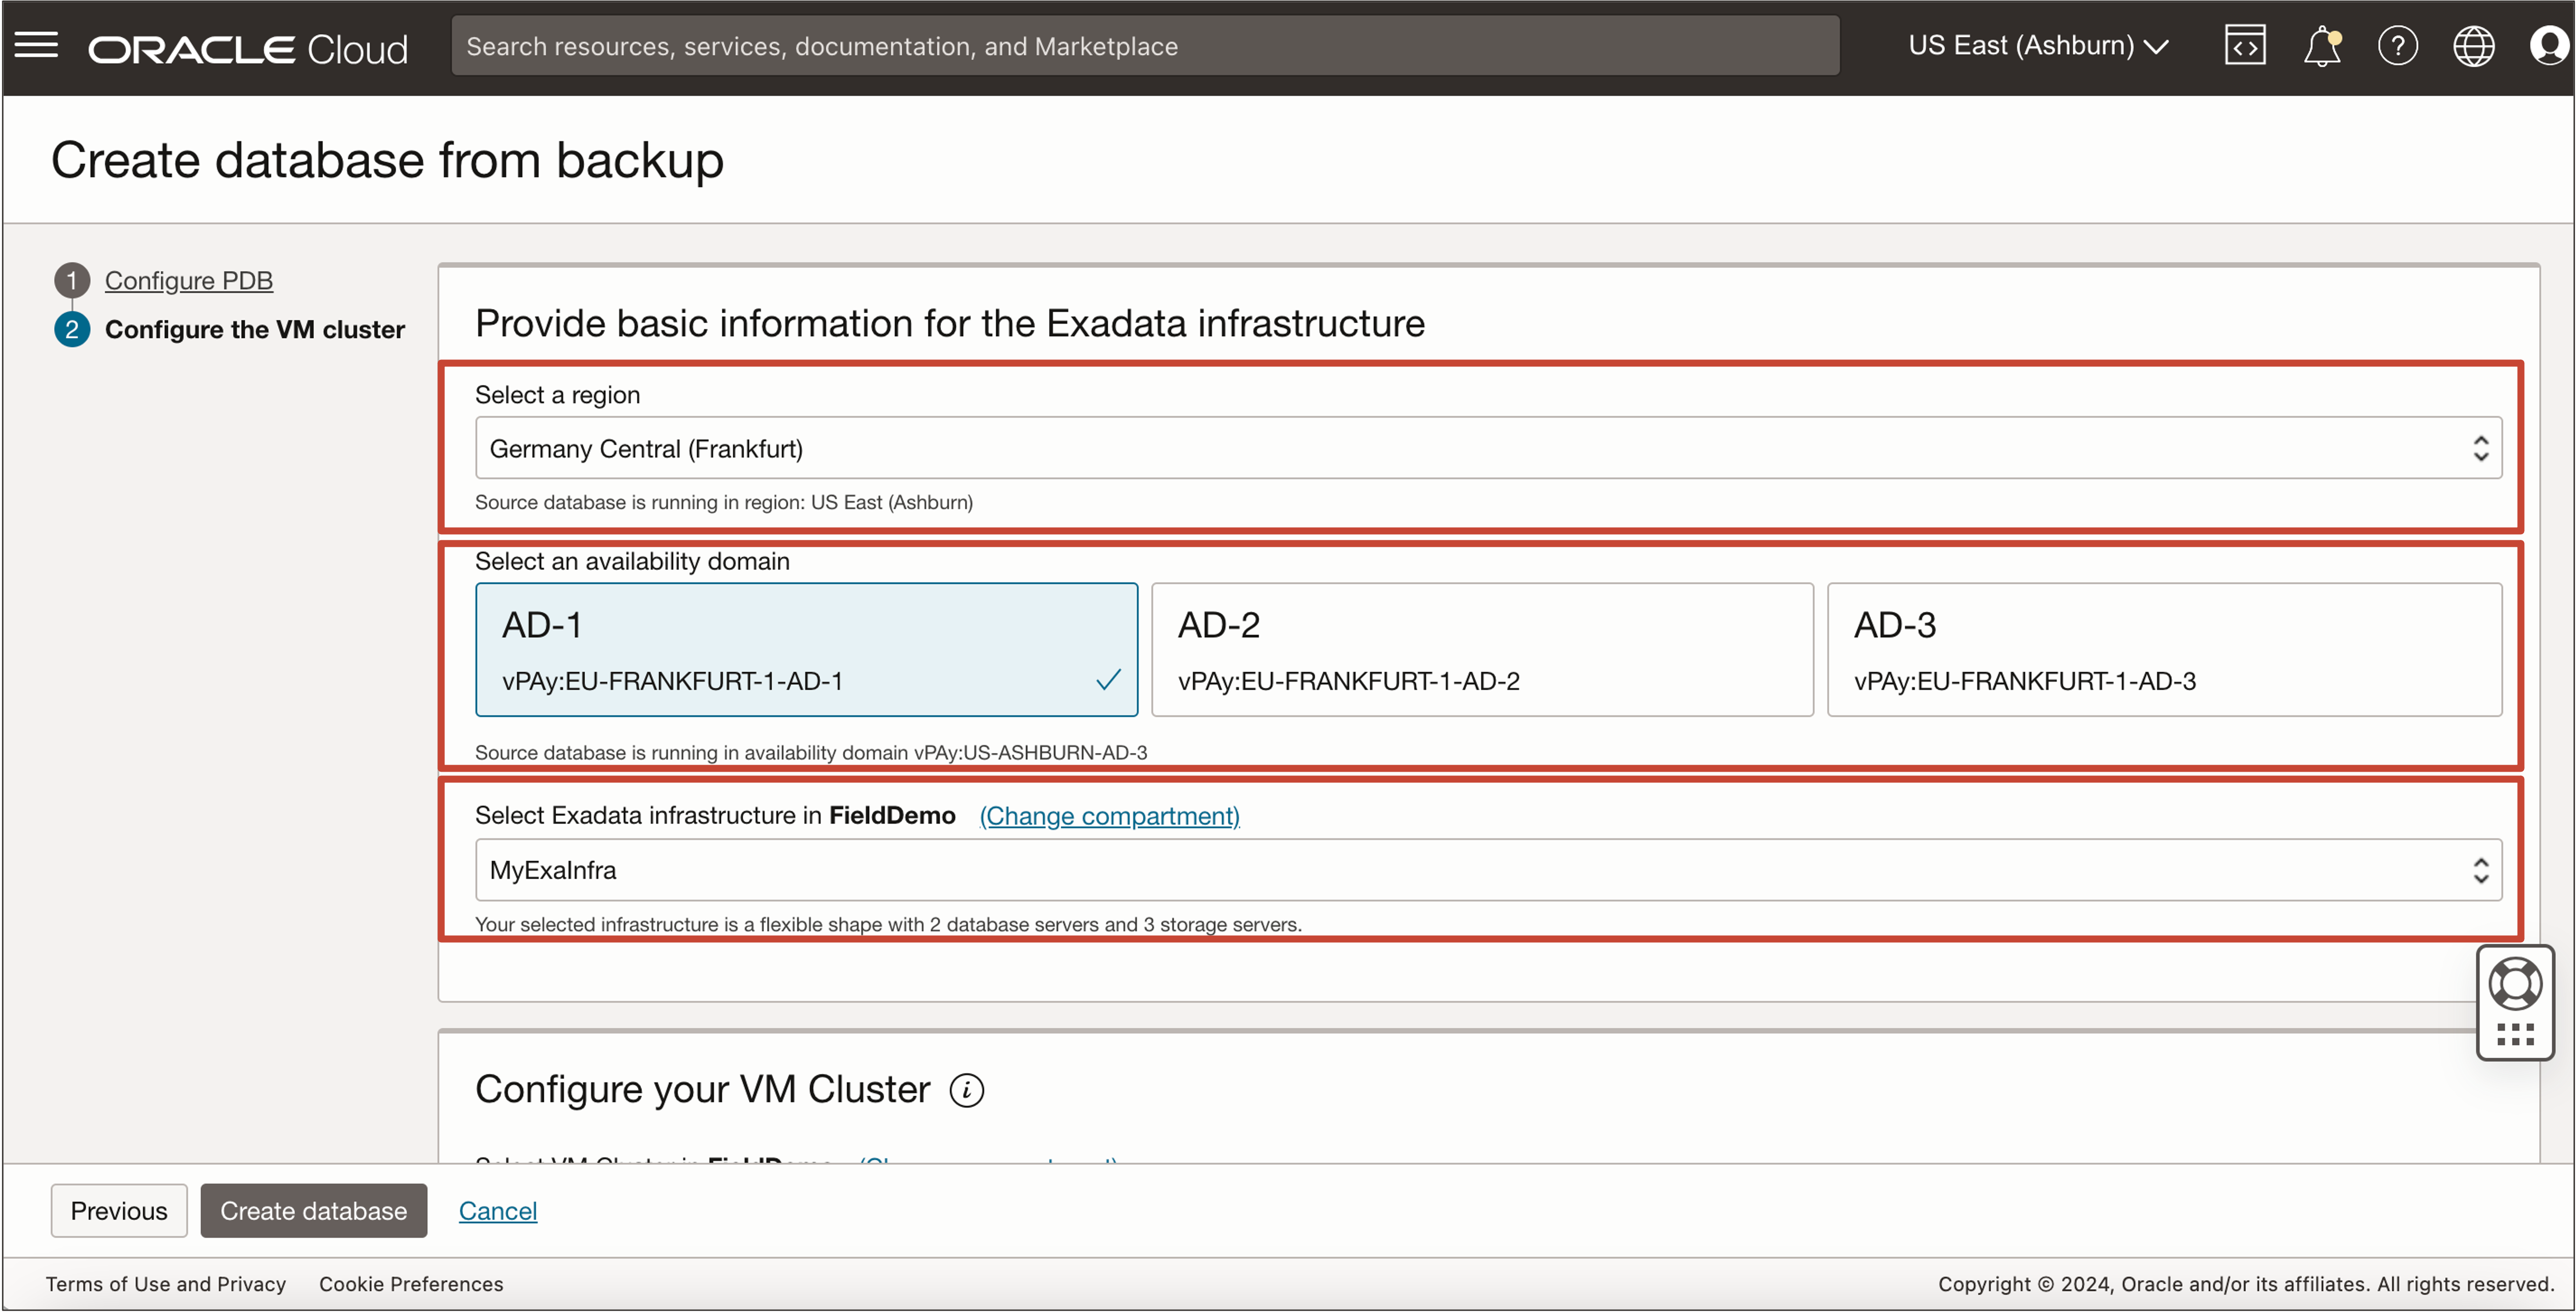Open the hamburger navigation menu
The height and width of the screenshot is (1313, 2576).
pos(36,45)
